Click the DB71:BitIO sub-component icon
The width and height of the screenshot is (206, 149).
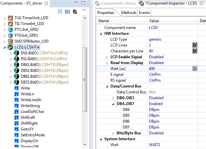pos(17,82)
